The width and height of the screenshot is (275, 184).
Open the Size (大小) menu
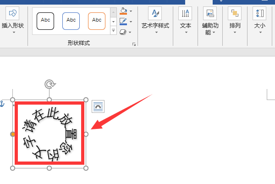259,20
